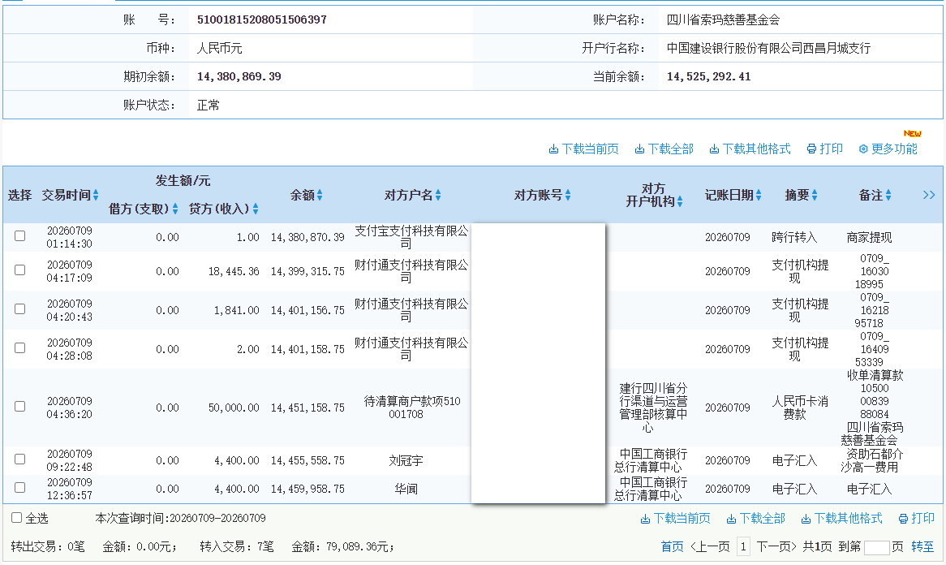
Task: Click top 下载其他格式 download icon
Action: click(714, 149)
